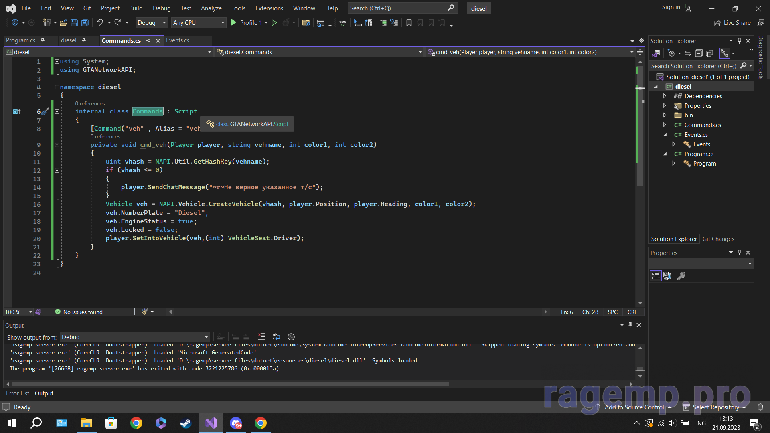Clear All output pane text
Screen dimensions: 770x433
[x=261, y=337]
